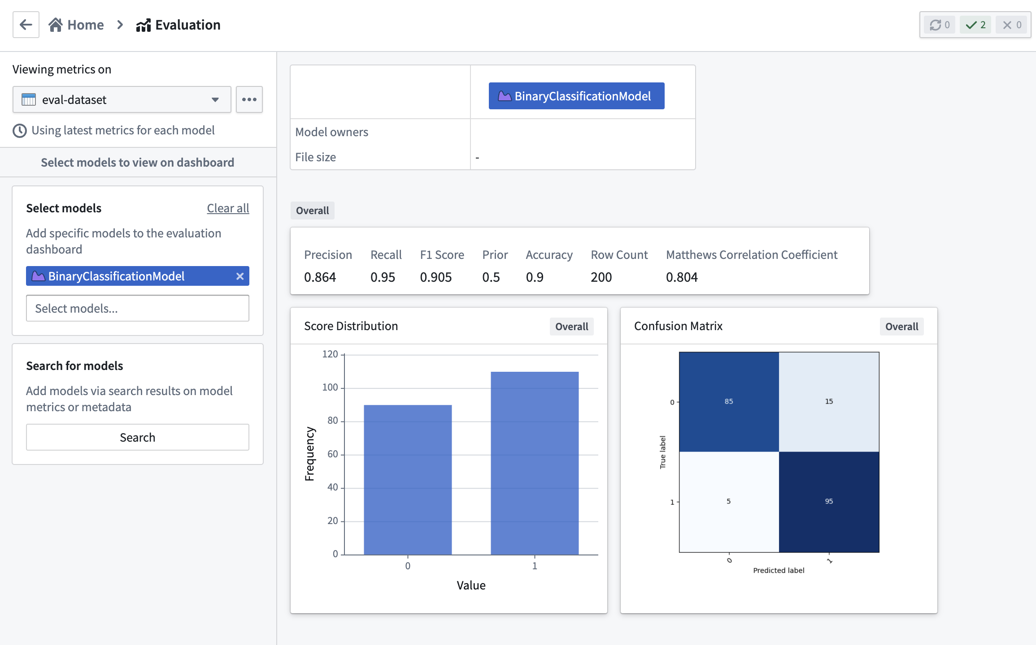Click the clock icon for latest metrics
This screenshot has width=1036, height=645.
point(20,131)
